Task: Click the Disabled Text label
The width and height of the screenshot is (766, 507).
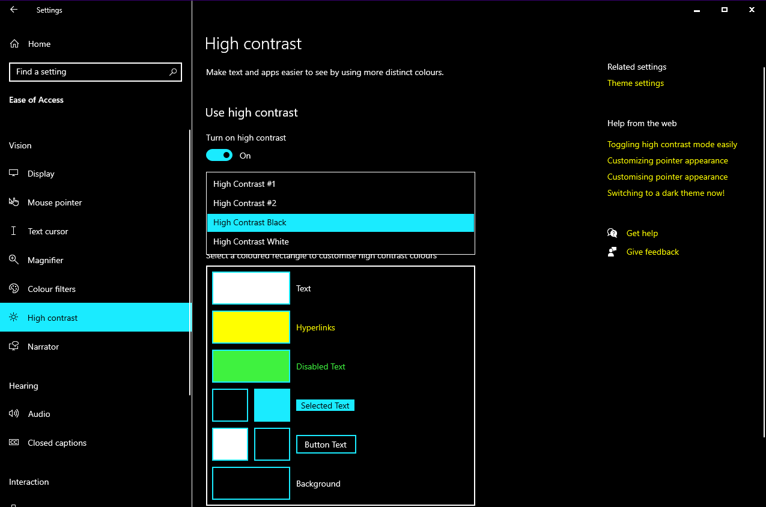Action: tap(321, 366)
